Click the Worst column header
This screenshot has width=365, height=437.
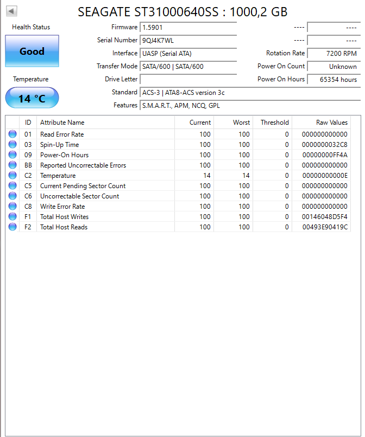point(233,123)
